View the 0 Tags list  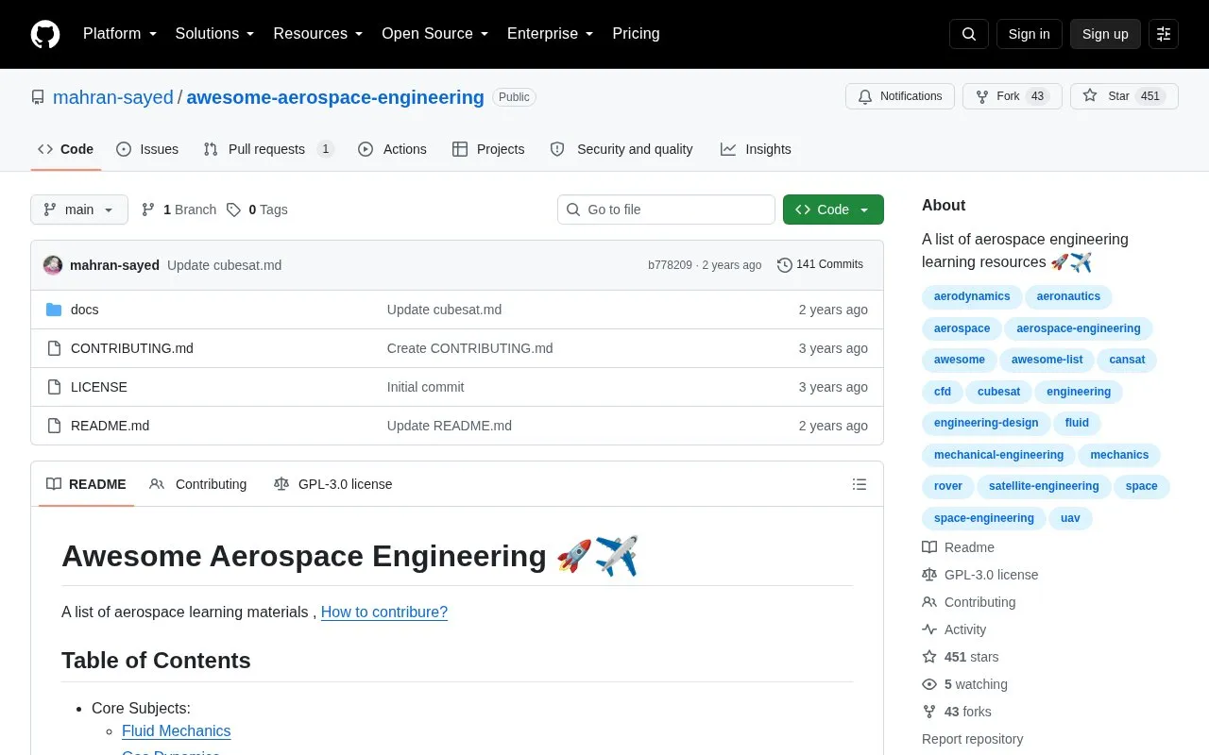coord(257,210)
